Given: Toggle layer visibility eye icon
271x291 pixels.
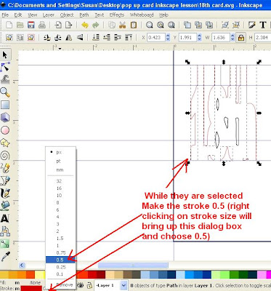Looking at the screenshot, I should click(81, 285).
